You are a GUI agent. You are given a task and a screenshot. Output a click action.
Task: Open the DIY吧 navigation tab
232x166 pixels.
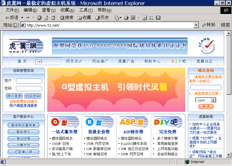(x=179, y=61)
